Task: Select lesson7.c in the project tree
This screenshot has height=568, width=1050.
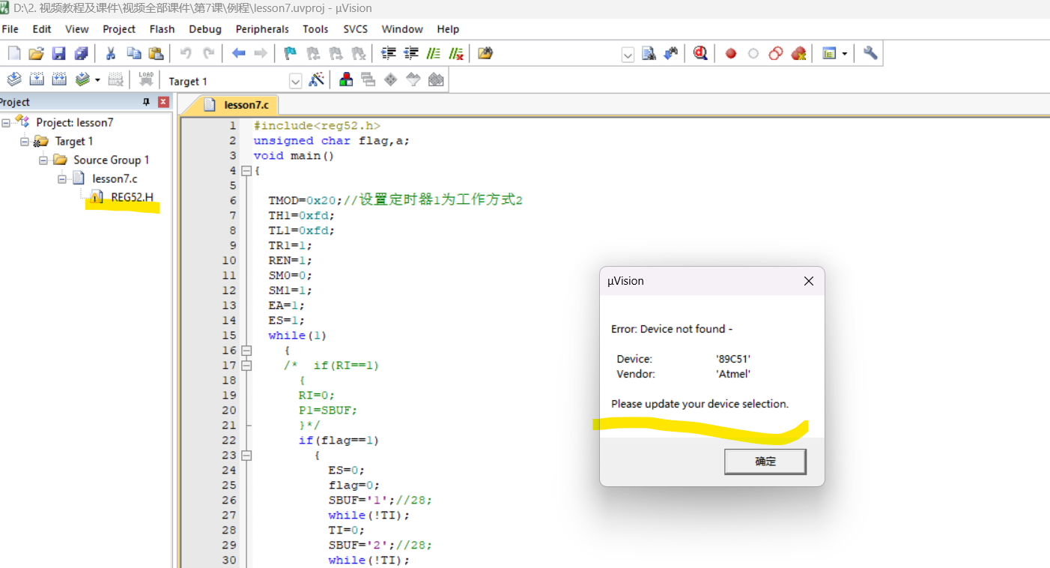Action: pos(115,178)
